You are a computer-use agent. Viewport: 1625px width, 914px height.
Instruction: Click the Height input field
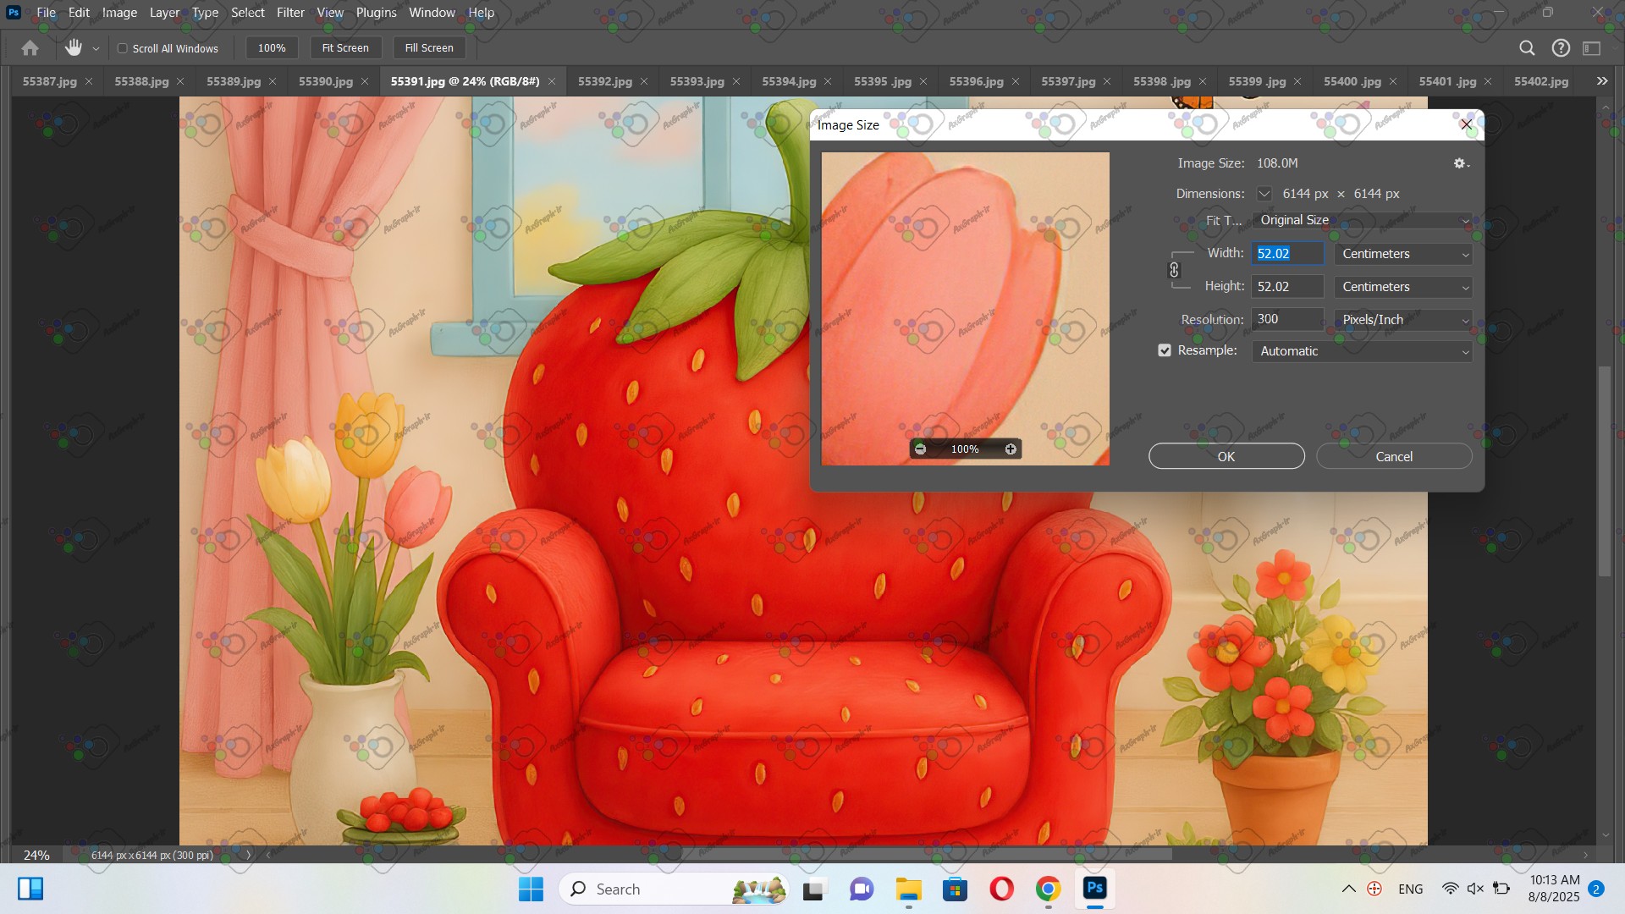click(x=1286, y=287)
